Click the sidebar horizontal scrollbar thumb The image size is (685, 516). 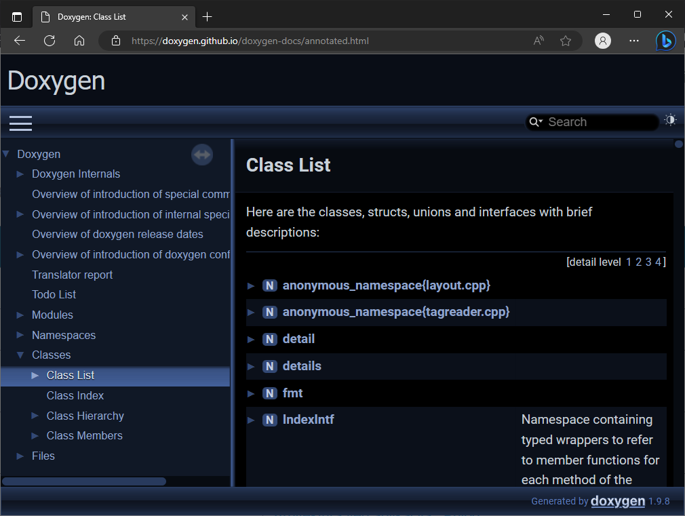coord(84,481)
